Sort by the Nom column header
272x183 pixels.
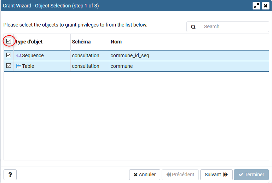(x=116, y=42)
